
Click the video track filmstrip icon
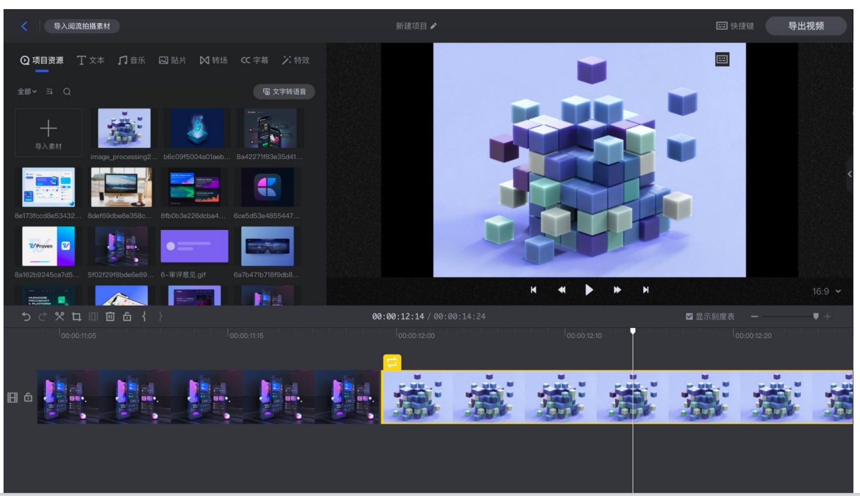pos(13,398)
